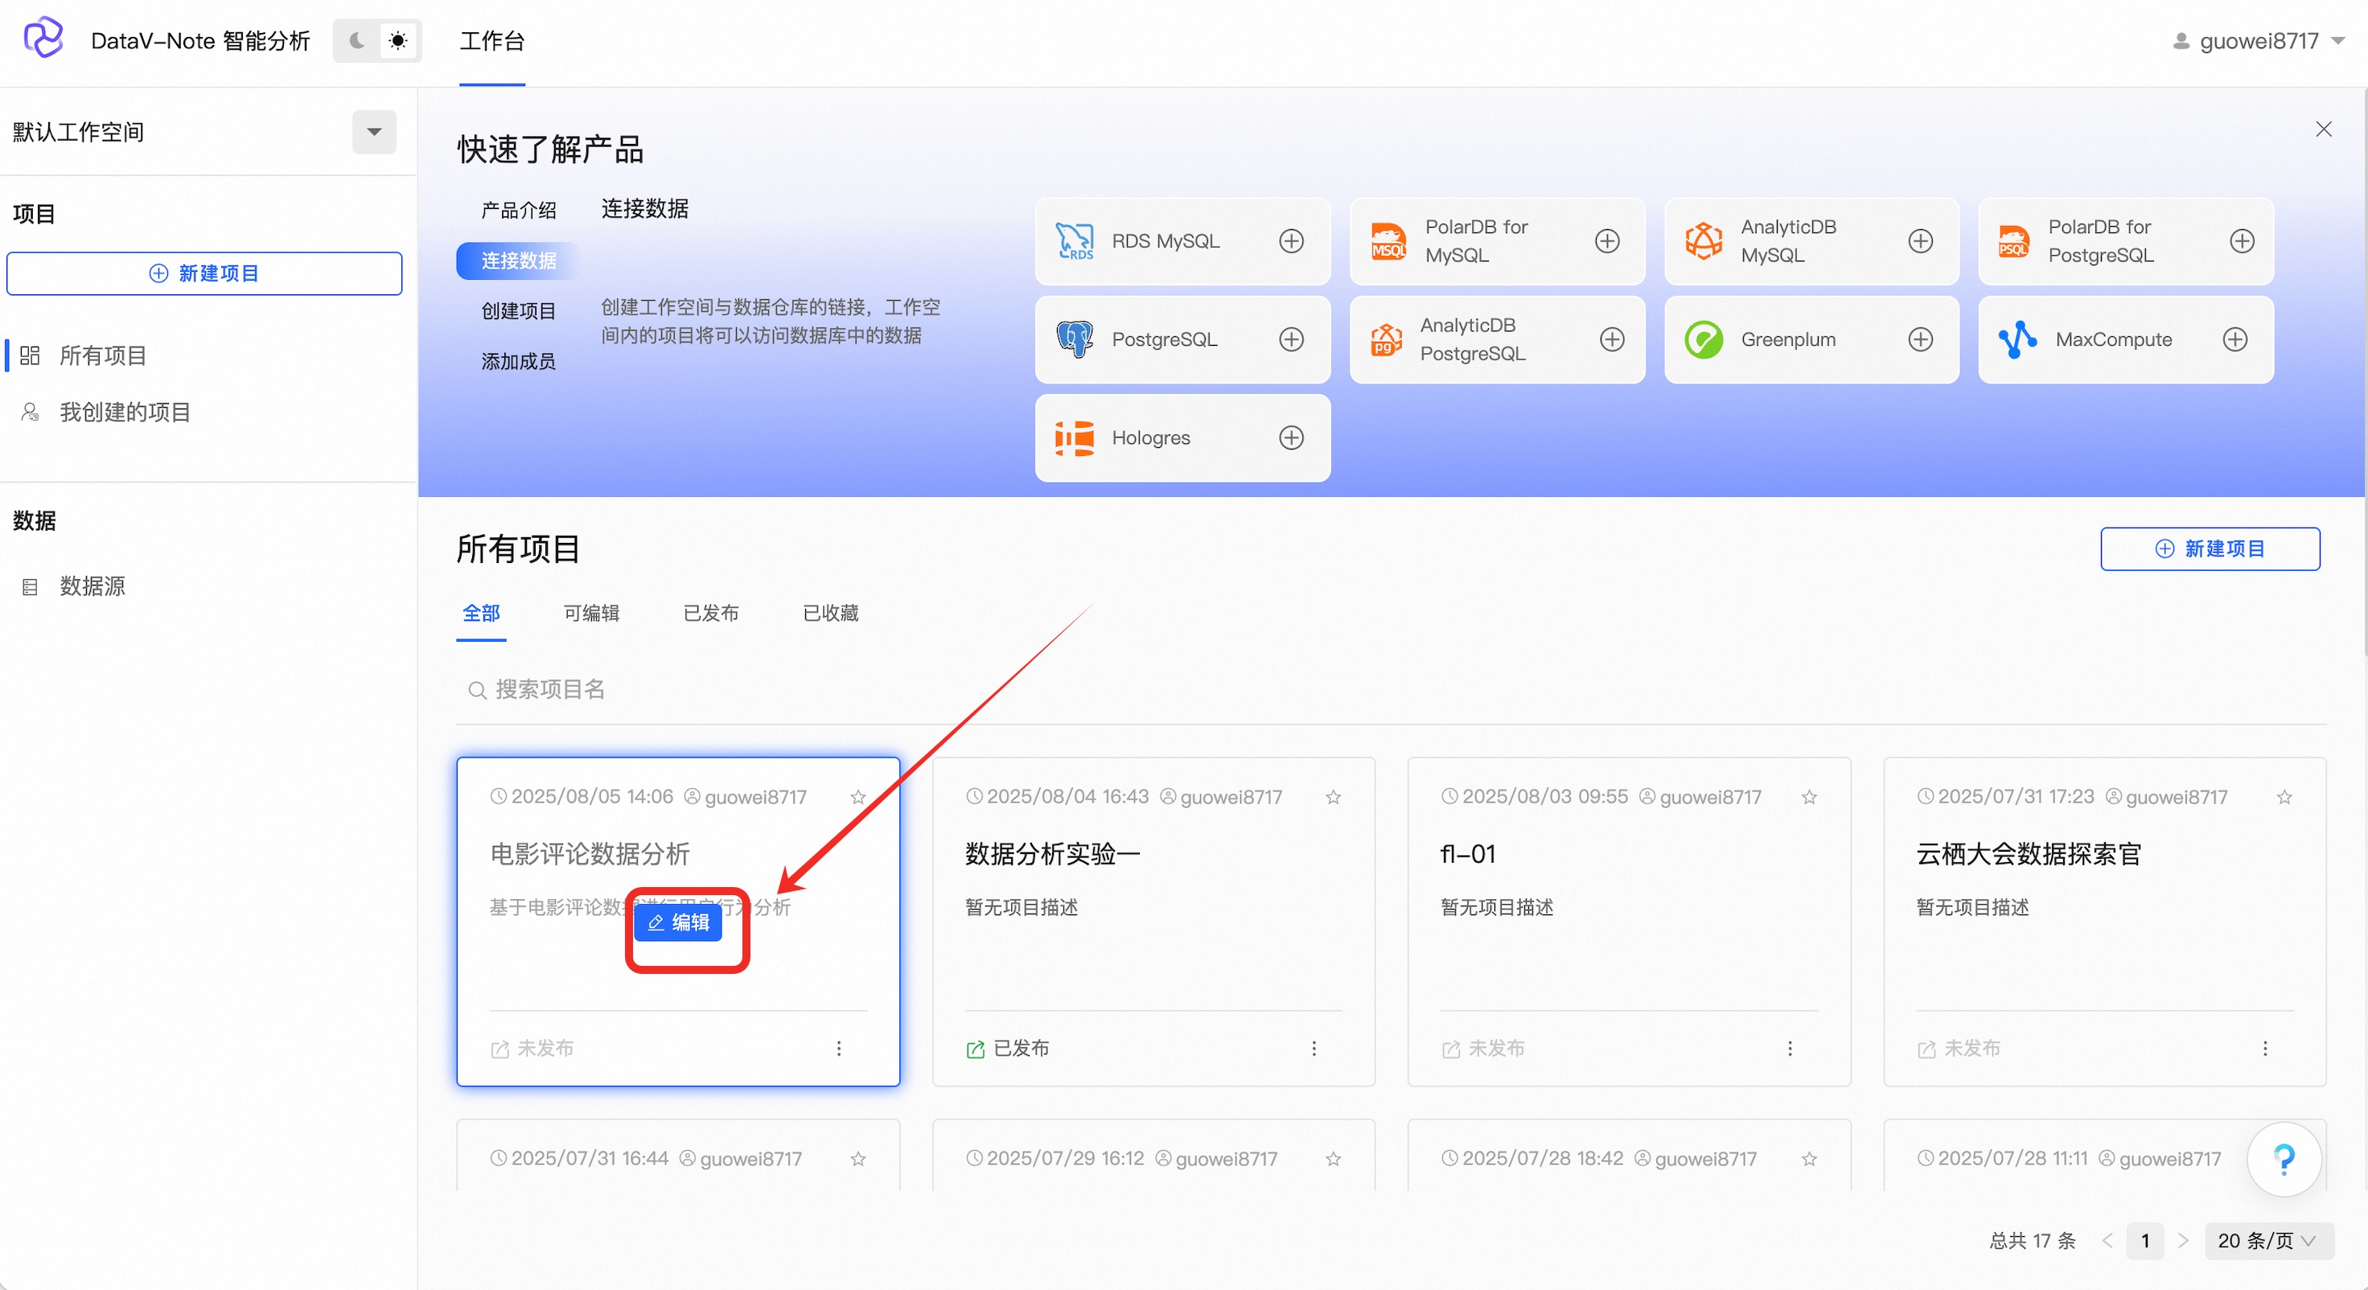
Task: Click the plus icon on RDS MySQL card
Action: pos(1291,240)
